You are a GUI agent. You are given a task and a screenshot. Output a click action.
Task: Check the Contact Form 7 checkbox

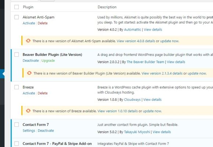(17, 125)
